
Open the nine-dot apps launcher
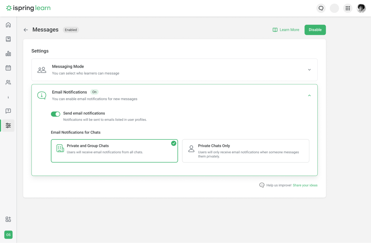click(x=348, y=8)
